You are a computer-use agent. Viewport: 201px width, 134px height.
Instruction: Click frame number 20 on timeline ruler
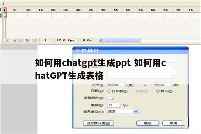(53, 10)
